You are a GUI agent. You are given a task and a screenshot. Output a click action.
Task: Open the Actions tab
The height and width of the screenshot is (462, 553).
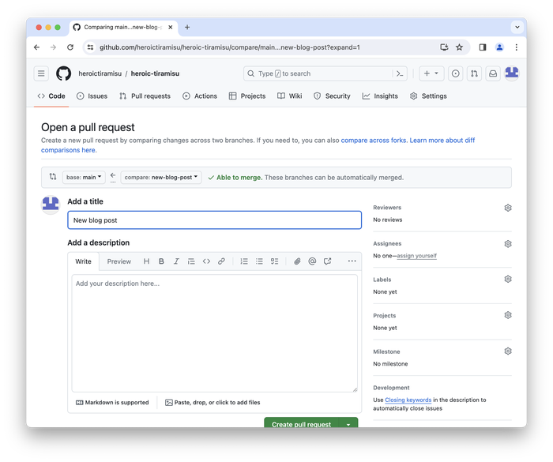point(200,96)
